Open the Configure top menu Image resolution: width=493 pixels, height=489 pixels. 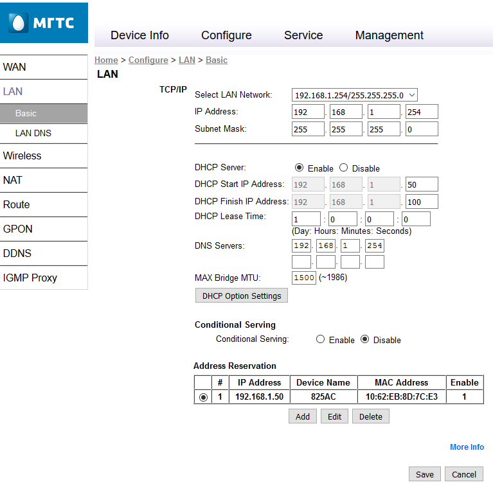tap(226, 35)
